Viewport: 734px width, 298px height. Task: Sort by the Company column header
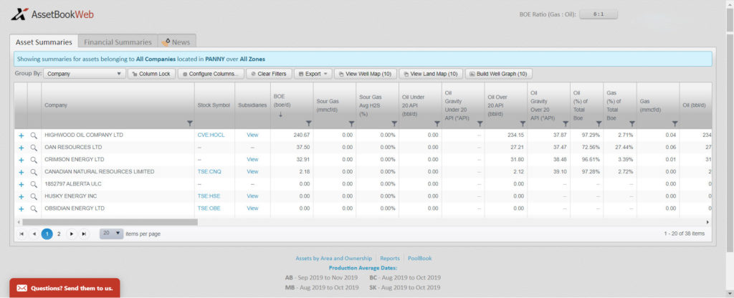click(x=56, y=105)
